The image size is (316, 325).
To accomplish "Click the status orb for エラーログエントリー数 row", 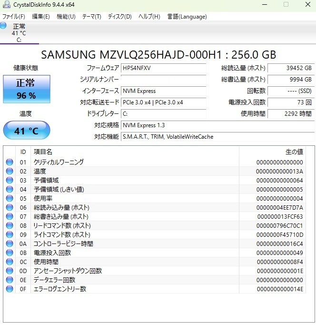I will [10, 289].
